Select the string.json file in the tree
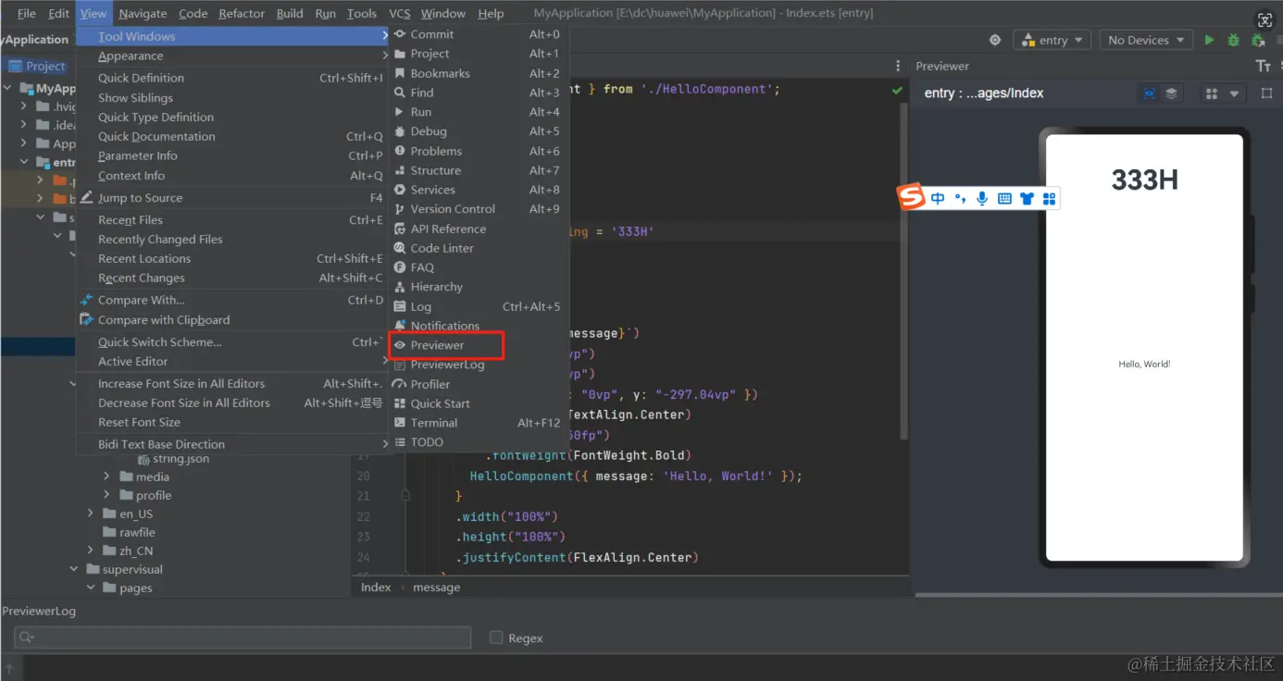 pyautogui.click(x=173, y=459)
